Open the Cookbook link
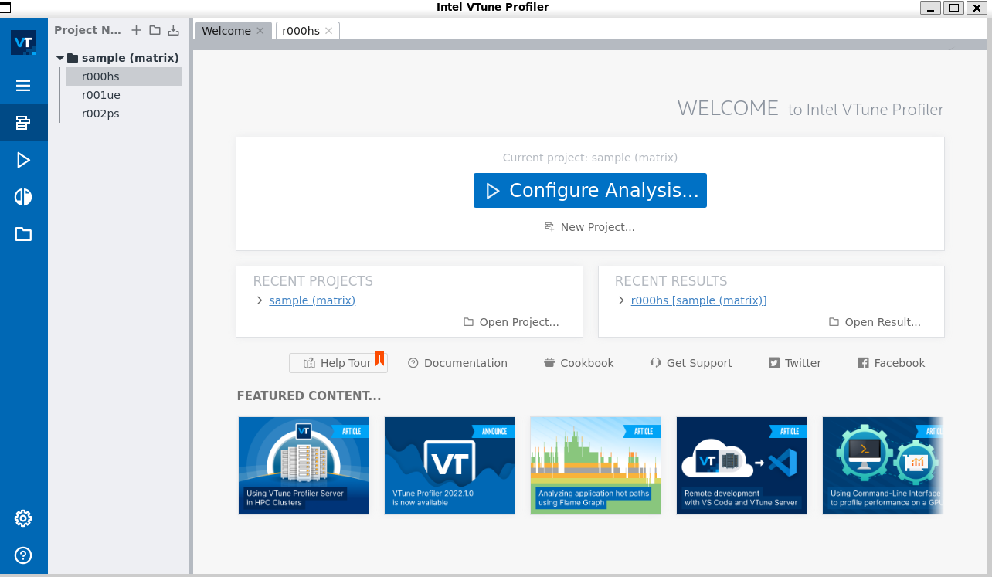This screenshot has width=992, height=577. [x=579, y=363]
